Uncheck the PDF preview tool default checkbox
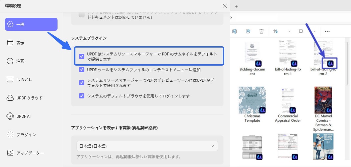 click(x=82, y=83)
